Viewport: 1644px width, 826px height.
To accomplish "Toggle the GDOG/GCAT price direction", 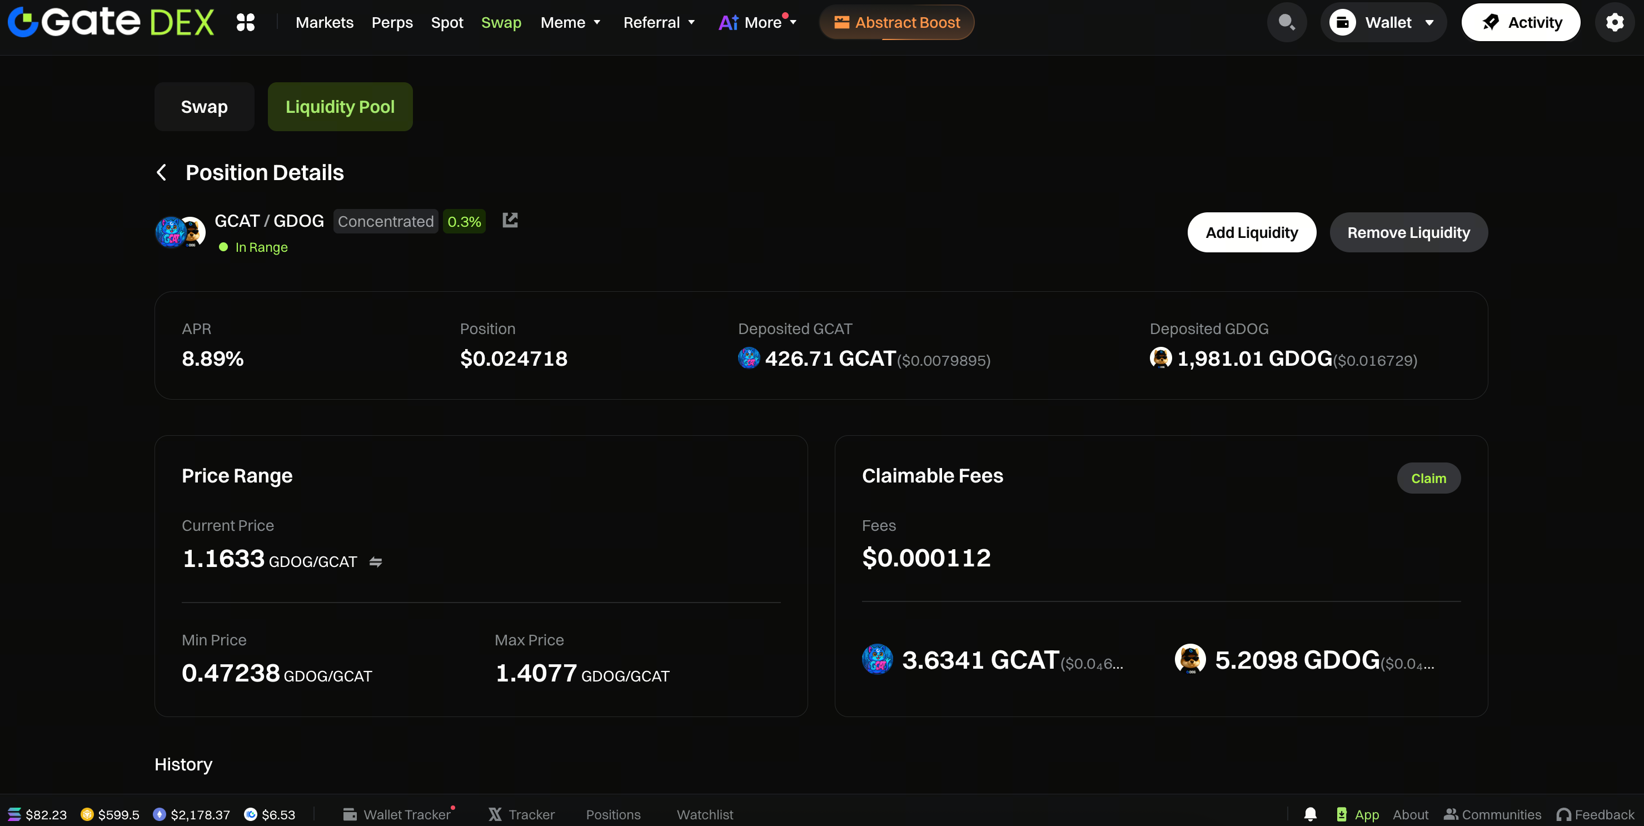I will click(375, 562).
